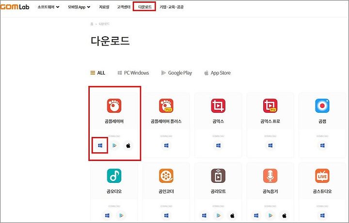Open 곰녹음기 App Store download
This screenshot has width=349, height=223.
(284, 215)
